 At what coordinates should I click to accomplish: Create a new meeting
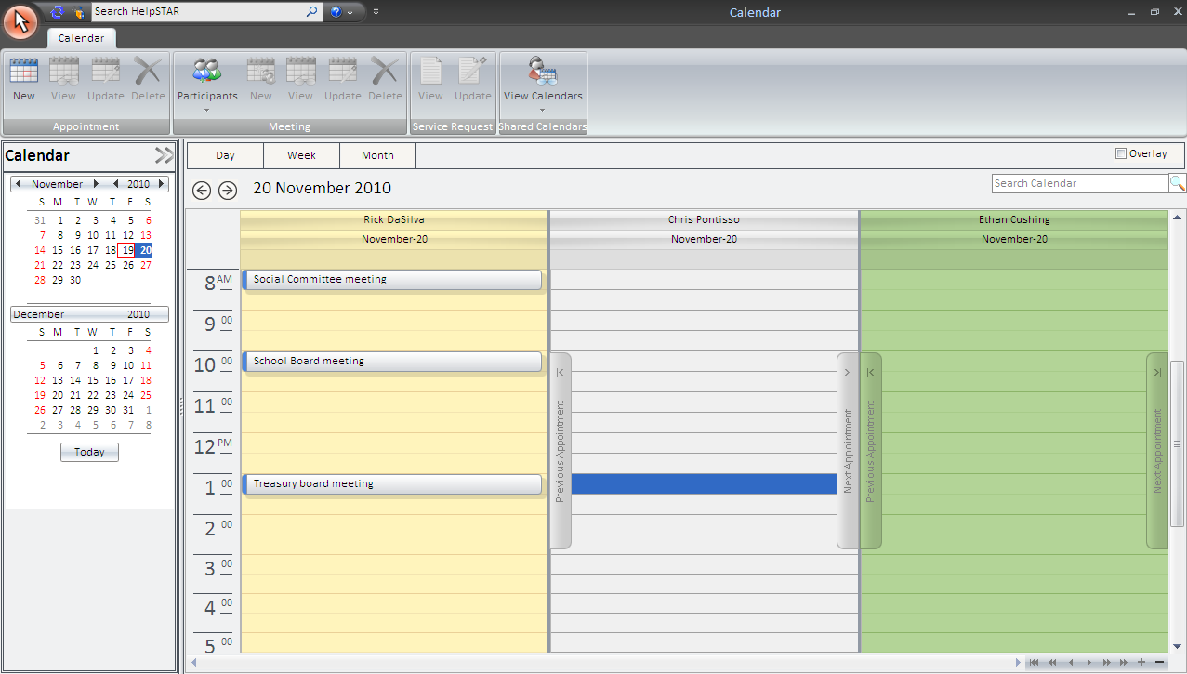tap(260, 79)
